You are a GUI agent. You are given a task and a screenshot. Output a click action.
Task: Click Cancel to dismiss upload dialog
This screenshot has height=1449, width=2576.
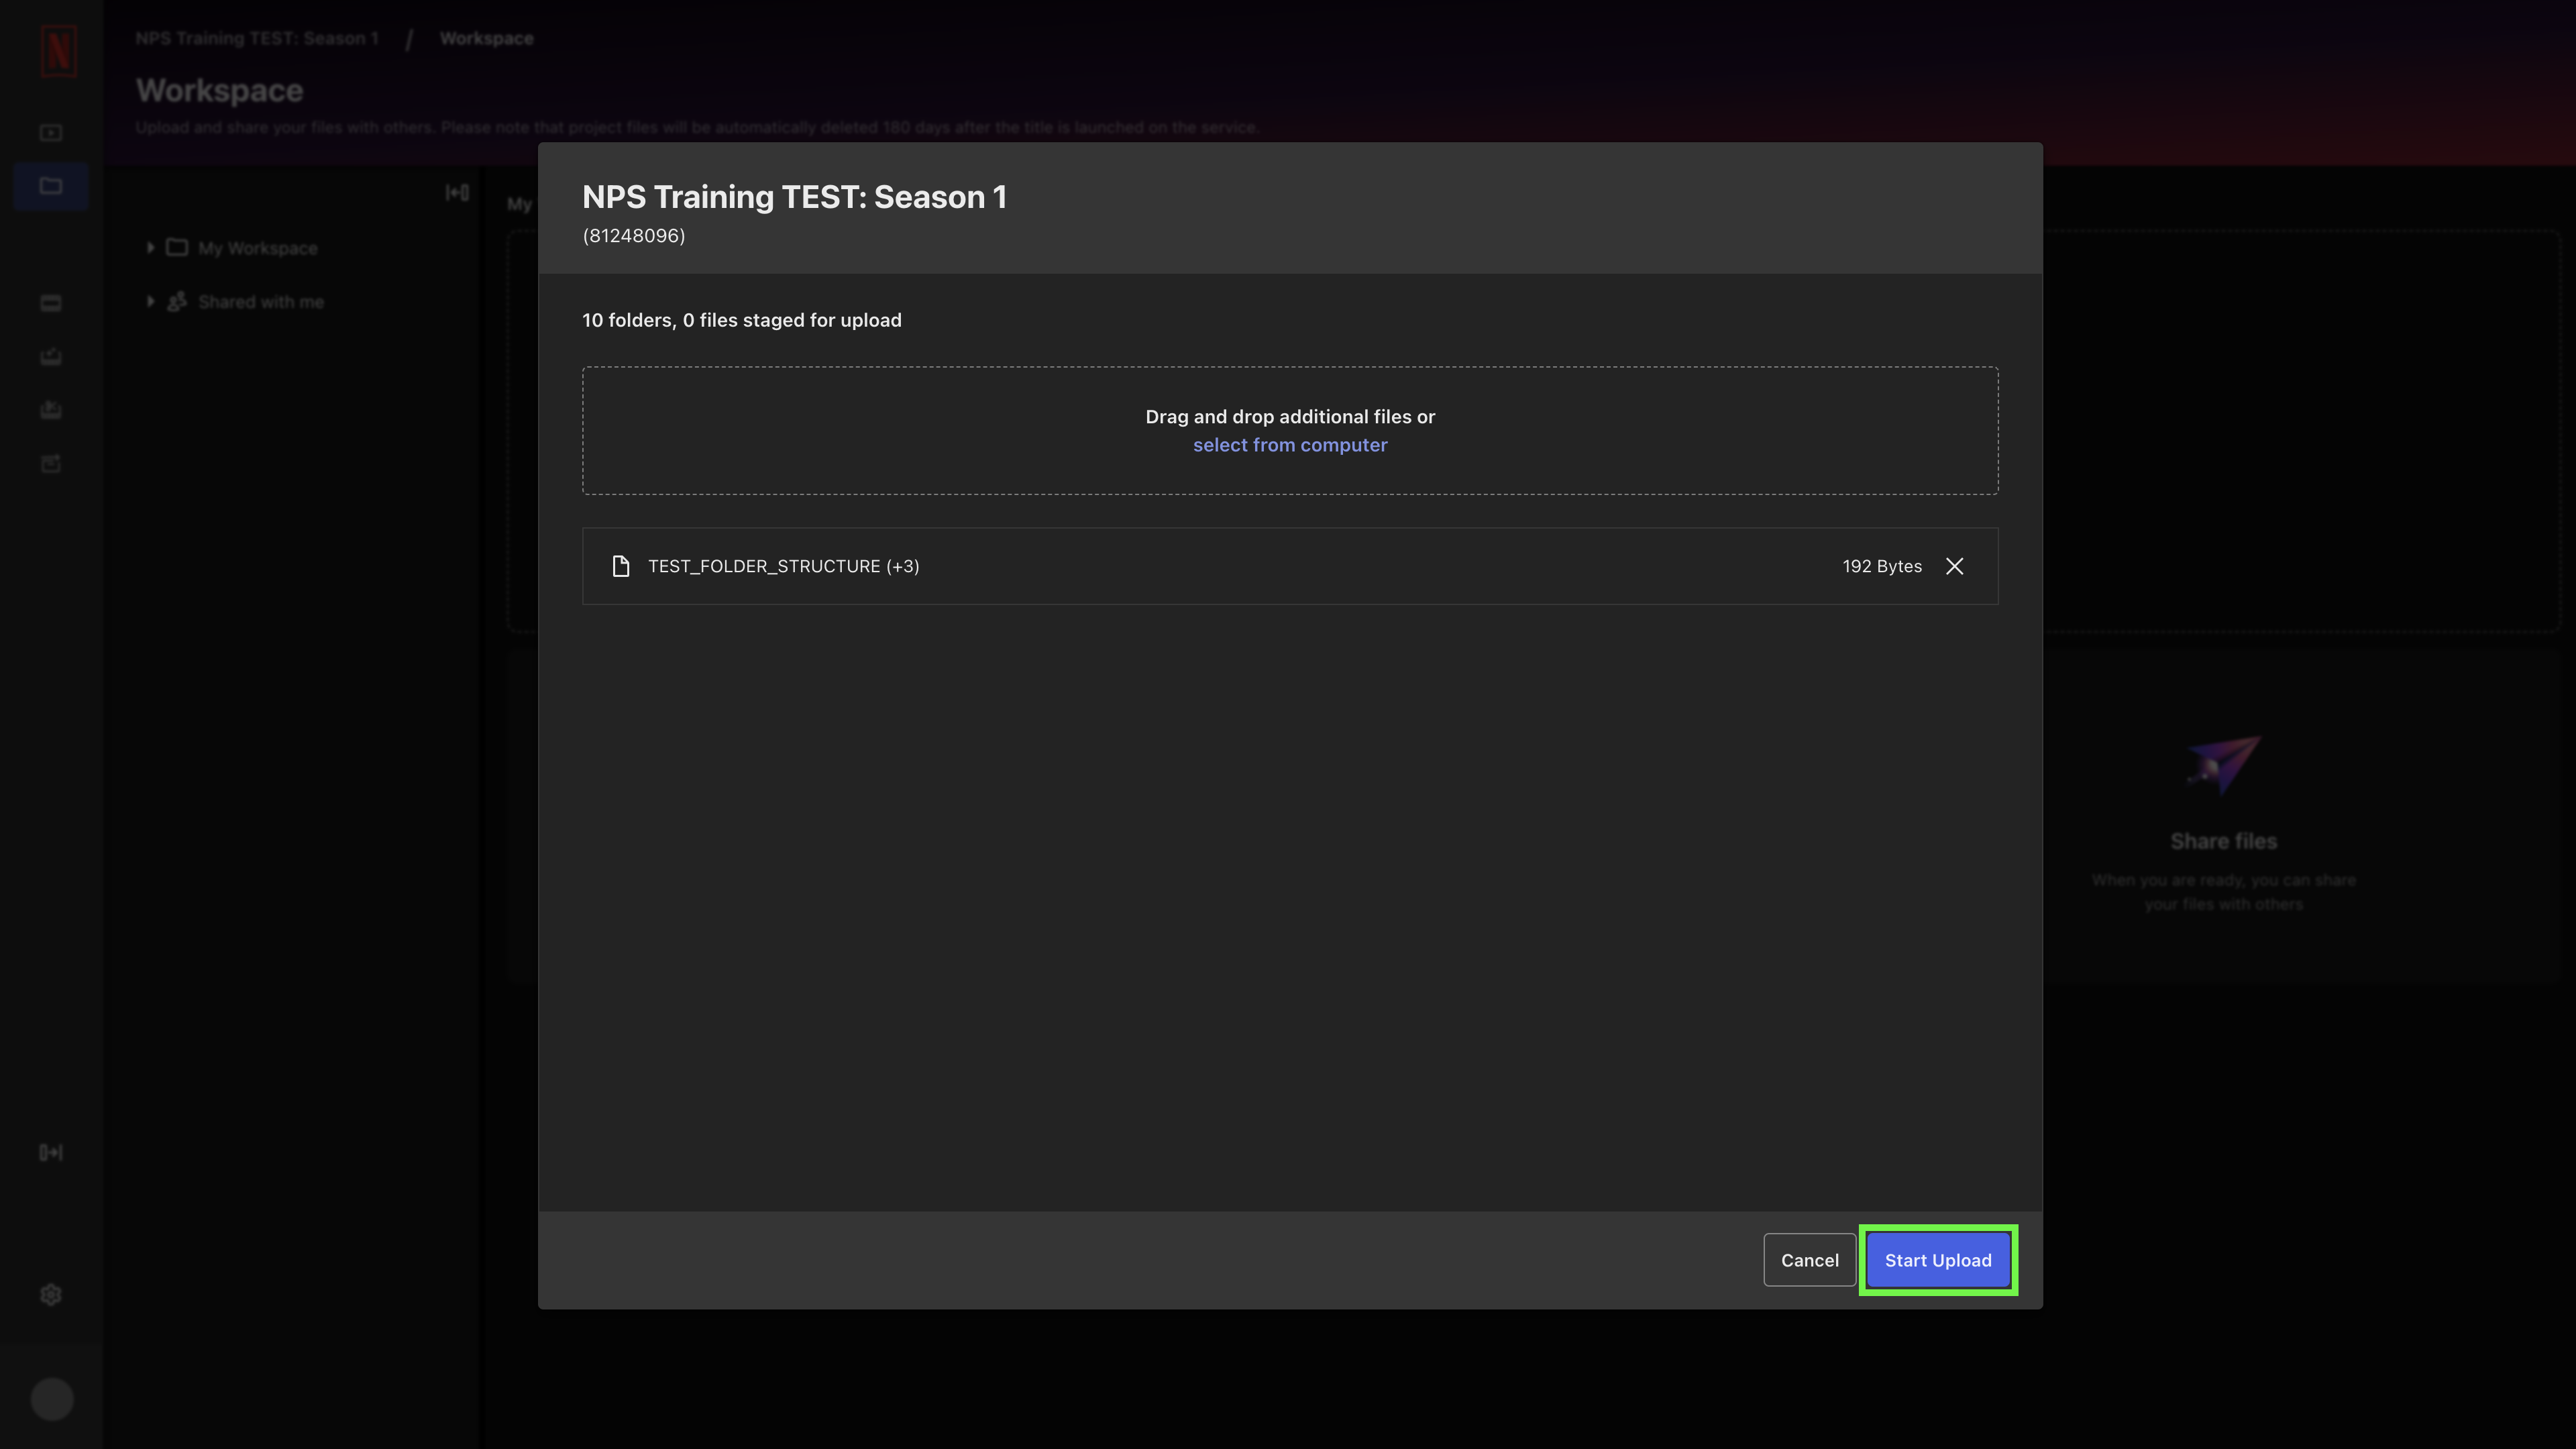coord(1808,1260)
